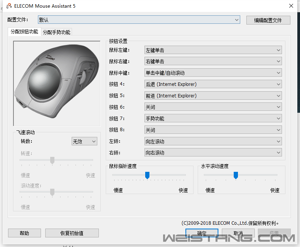The width and height of the screenshot is (300, 247).
Task: Open the 右倾 向右滚动 dropdown
Action: (x=213, y=153)
